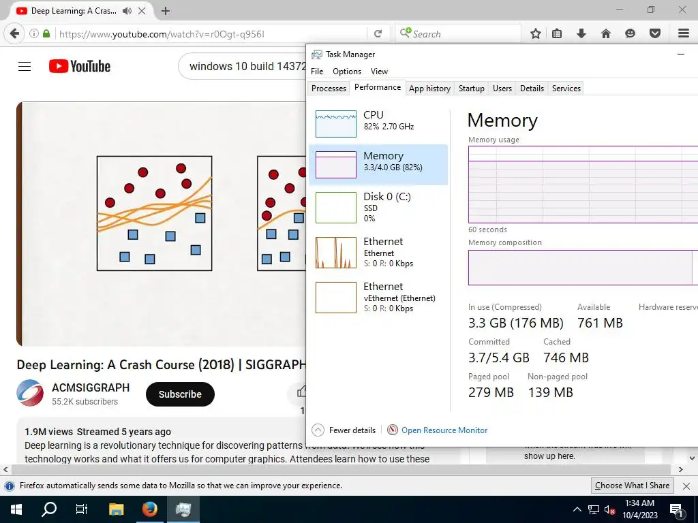Screen dimensions: 698x523
Task: Like the video with thumbs up
Action: pyautogui.click(x=302, y=392)
